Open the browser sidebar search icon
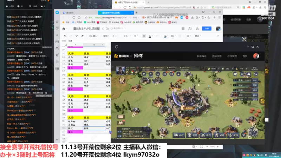 pyautogui.click(x=57, y=35)
